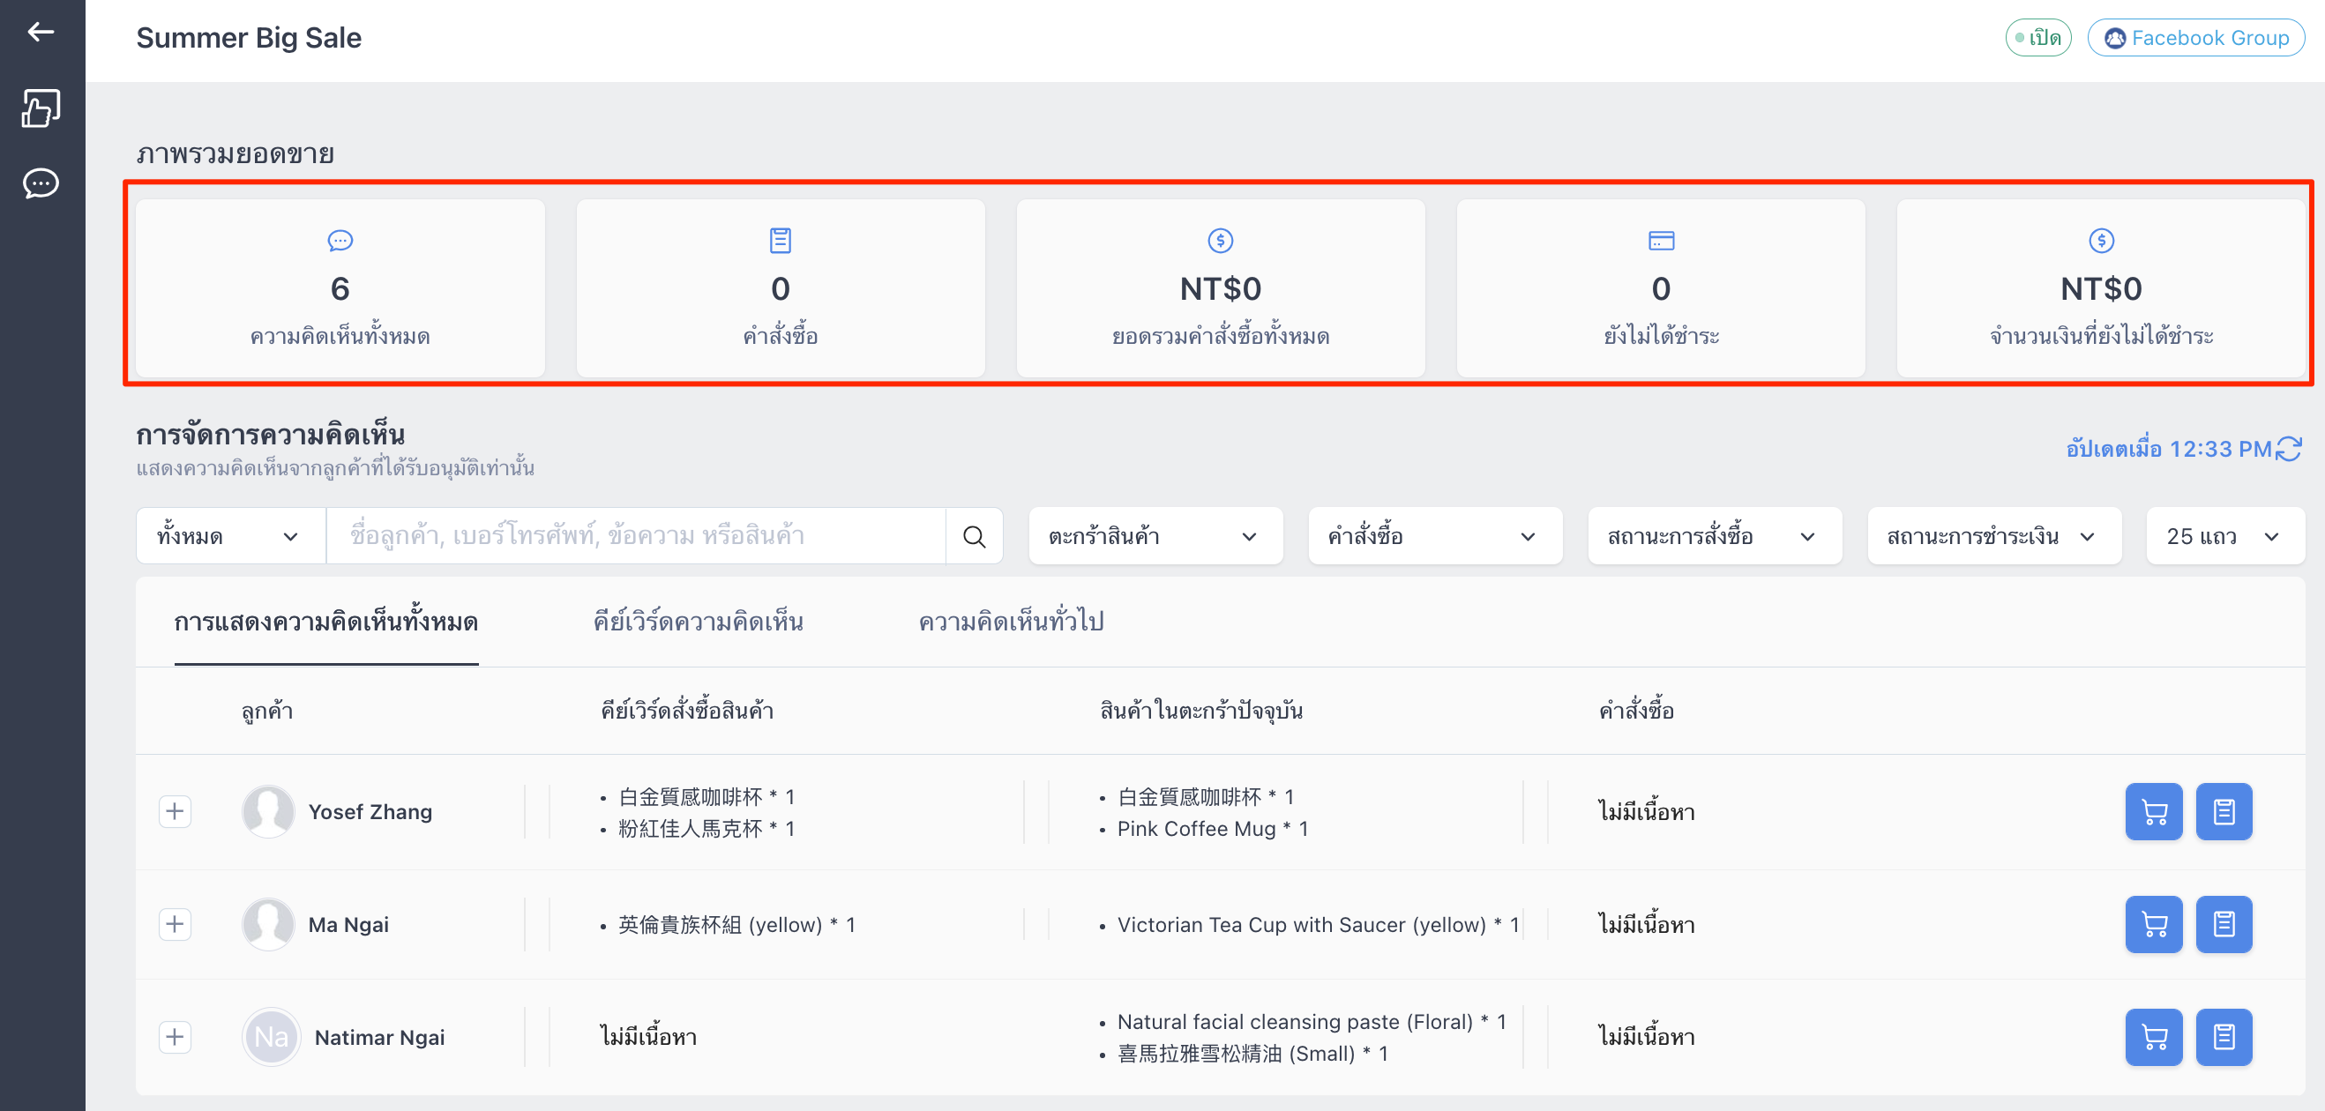Click the document icon above the orders count
The image size is (2325, 1111).
(781, 240)
